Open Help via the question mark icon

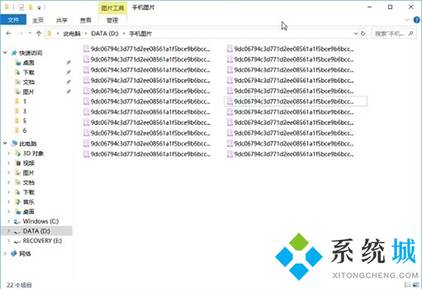(417, 20)
